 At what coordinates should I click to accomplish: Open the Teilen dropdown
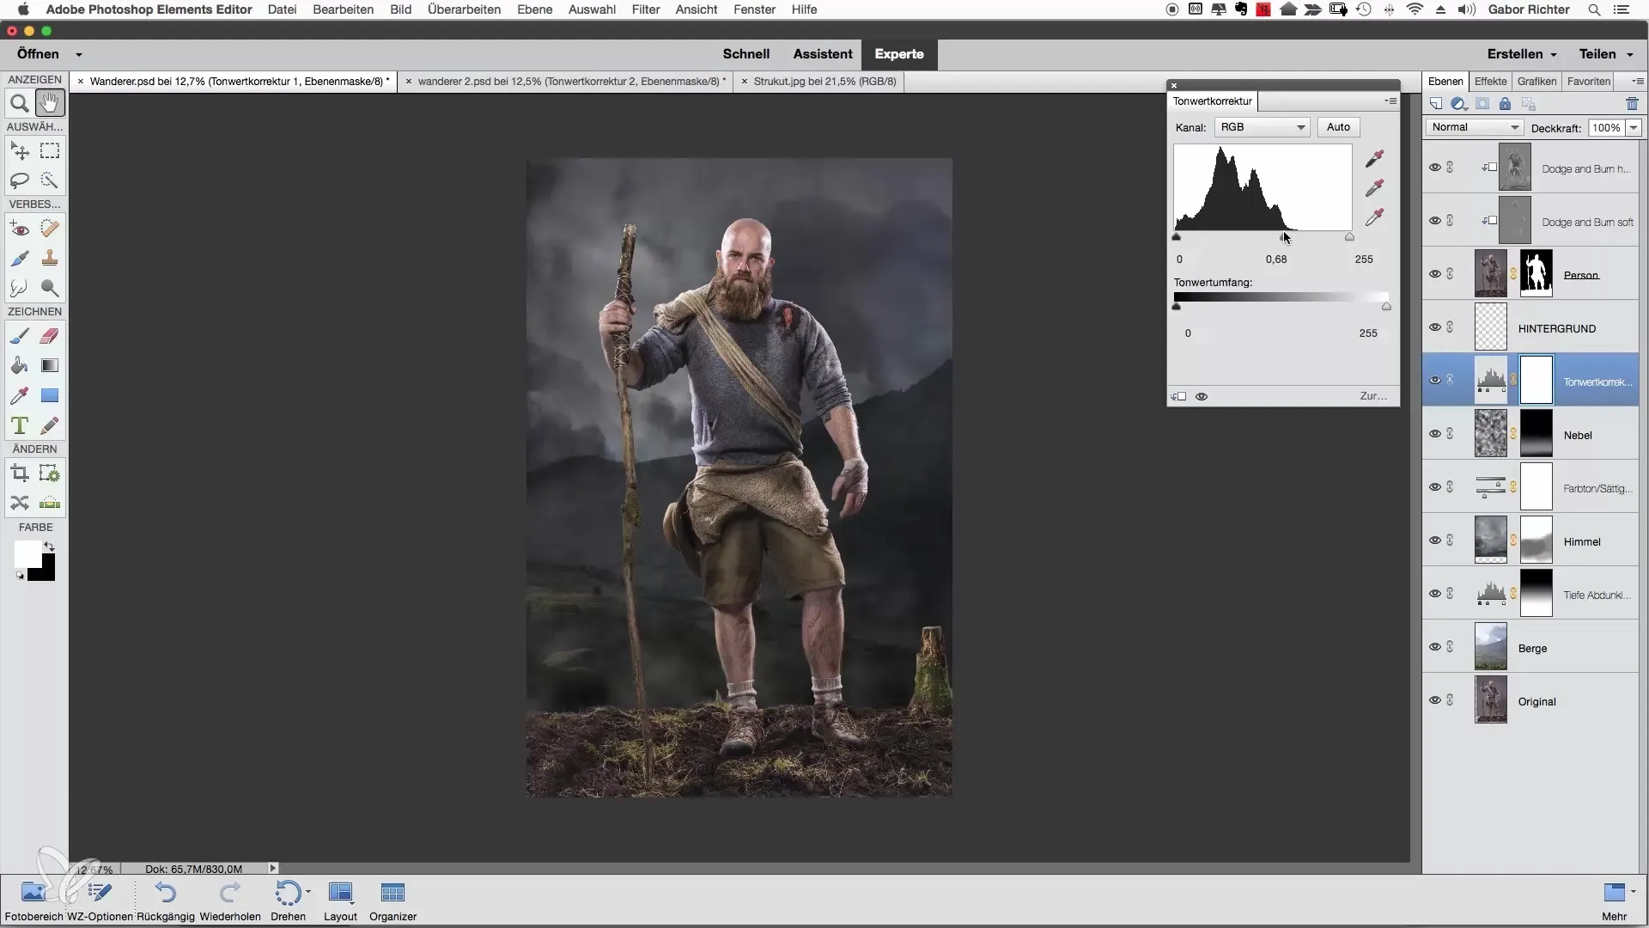[x=1605, y=54]
